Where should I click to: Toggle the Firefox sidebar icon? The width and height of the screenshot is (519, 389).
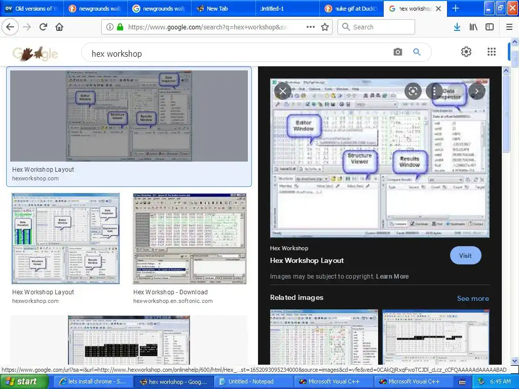[x=490, y=27]
